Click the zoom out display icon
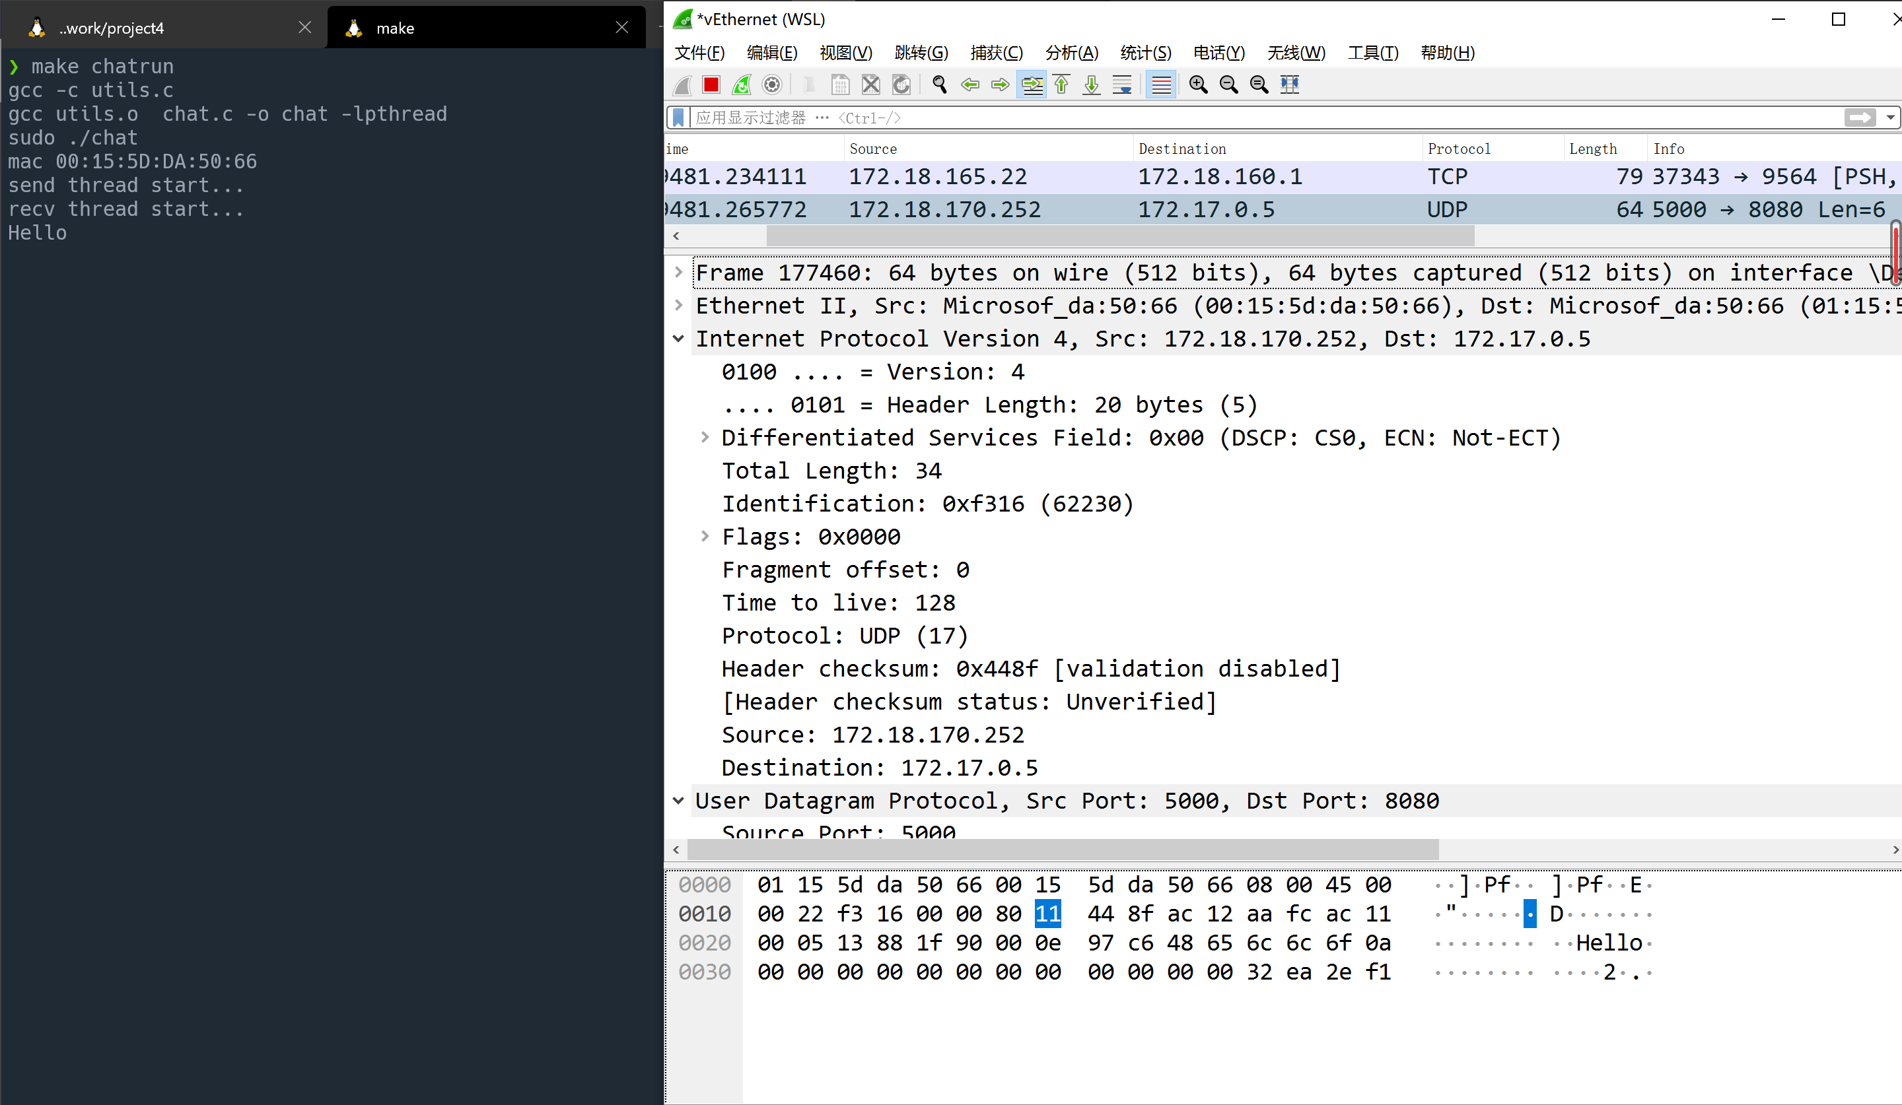Image resolution: width=1902 pixels, height=1105 pixels. pos(1228,83)
